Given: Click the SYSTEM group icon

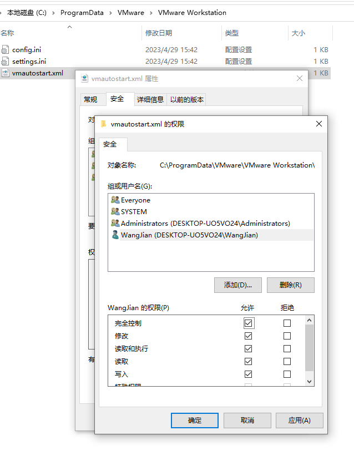Looking at the screenshot, I should point(115,211).
